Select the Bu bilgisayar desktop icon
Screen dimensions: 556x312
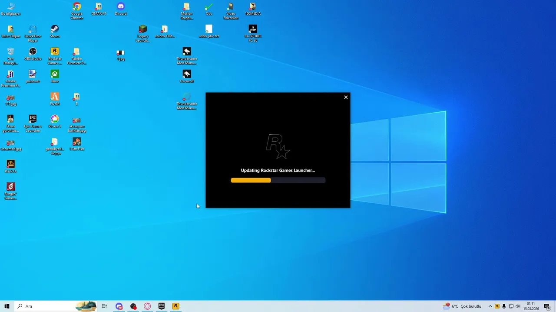click(x=11, y=9)
